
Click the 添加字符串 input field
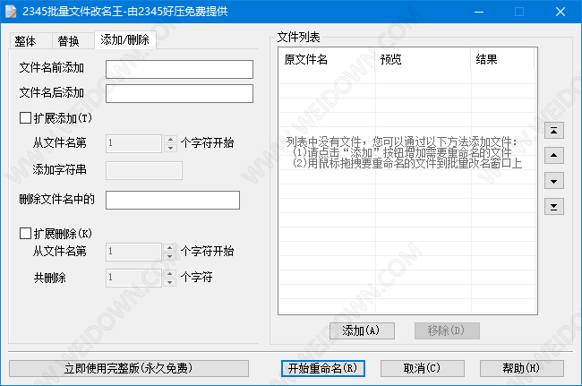pyautogui.click(x=144, y=170)
